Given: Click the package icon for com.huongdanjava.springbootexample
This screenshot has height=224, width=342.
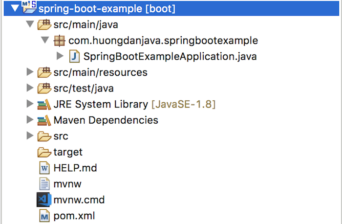Looking at the screenshot, I should [x=59, y=41].
